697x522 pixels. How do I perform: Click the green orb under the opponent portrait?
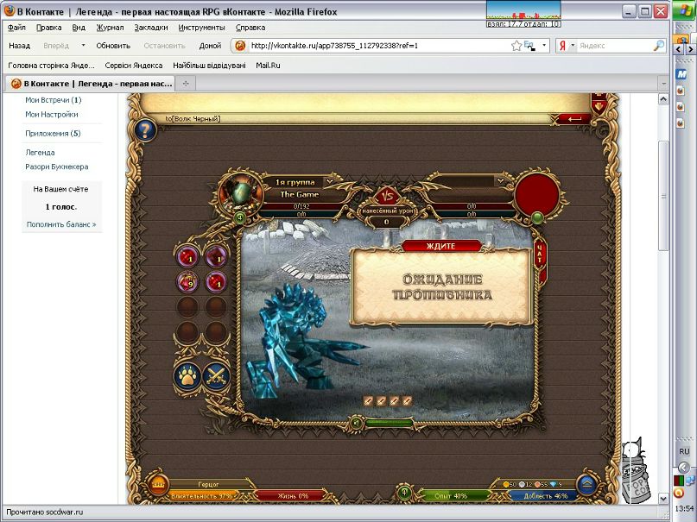[538, 217]
